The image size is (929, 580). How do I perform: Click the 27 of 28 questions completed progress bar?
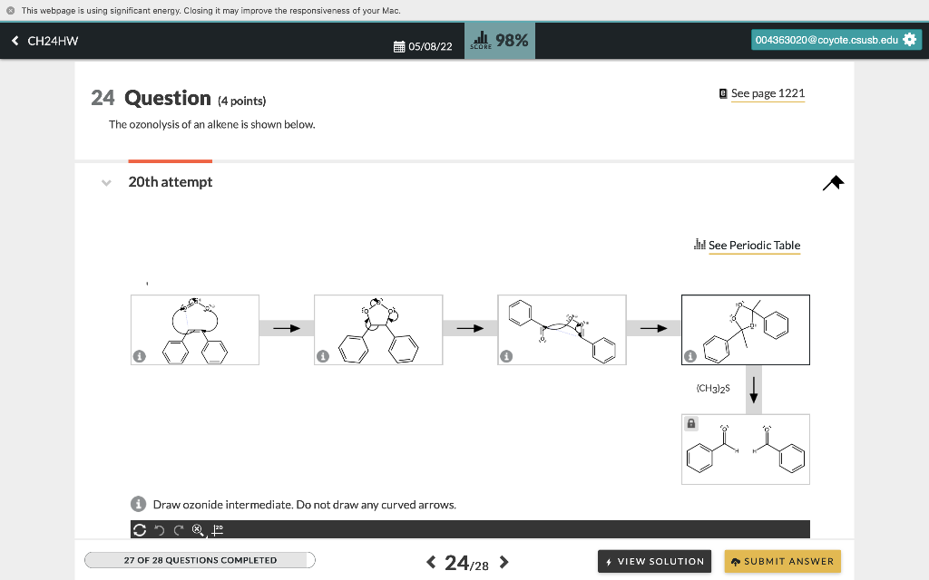point(200,560)
